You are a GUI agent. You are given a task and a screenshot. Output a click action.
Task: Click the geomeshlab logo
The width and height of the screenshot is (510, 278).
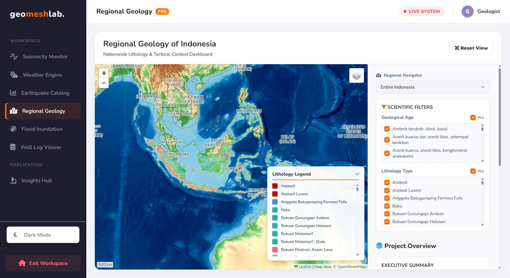[x=37, y=14]
